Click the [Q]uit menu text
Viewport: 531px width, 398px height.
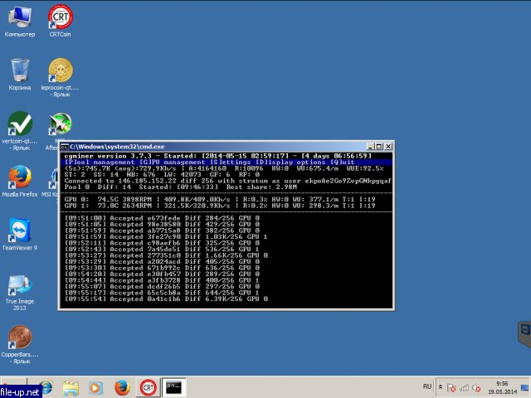click(343, 163)
